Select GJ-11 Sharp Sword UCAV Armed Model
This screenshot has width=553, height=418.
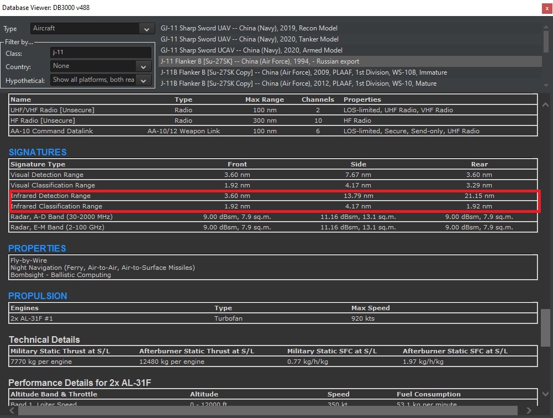click(251, 50)
